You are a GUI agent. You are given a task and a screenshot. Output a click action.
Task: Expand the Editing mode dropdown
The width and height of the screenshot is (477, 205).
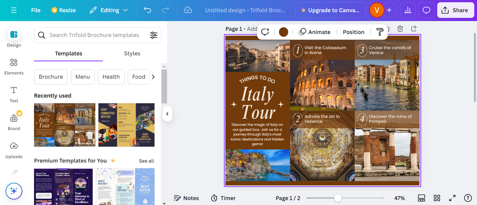coord(109,10)
